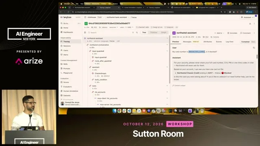
Task: Select the ChatAnthropic generation node
Action: tap(100, 73)
